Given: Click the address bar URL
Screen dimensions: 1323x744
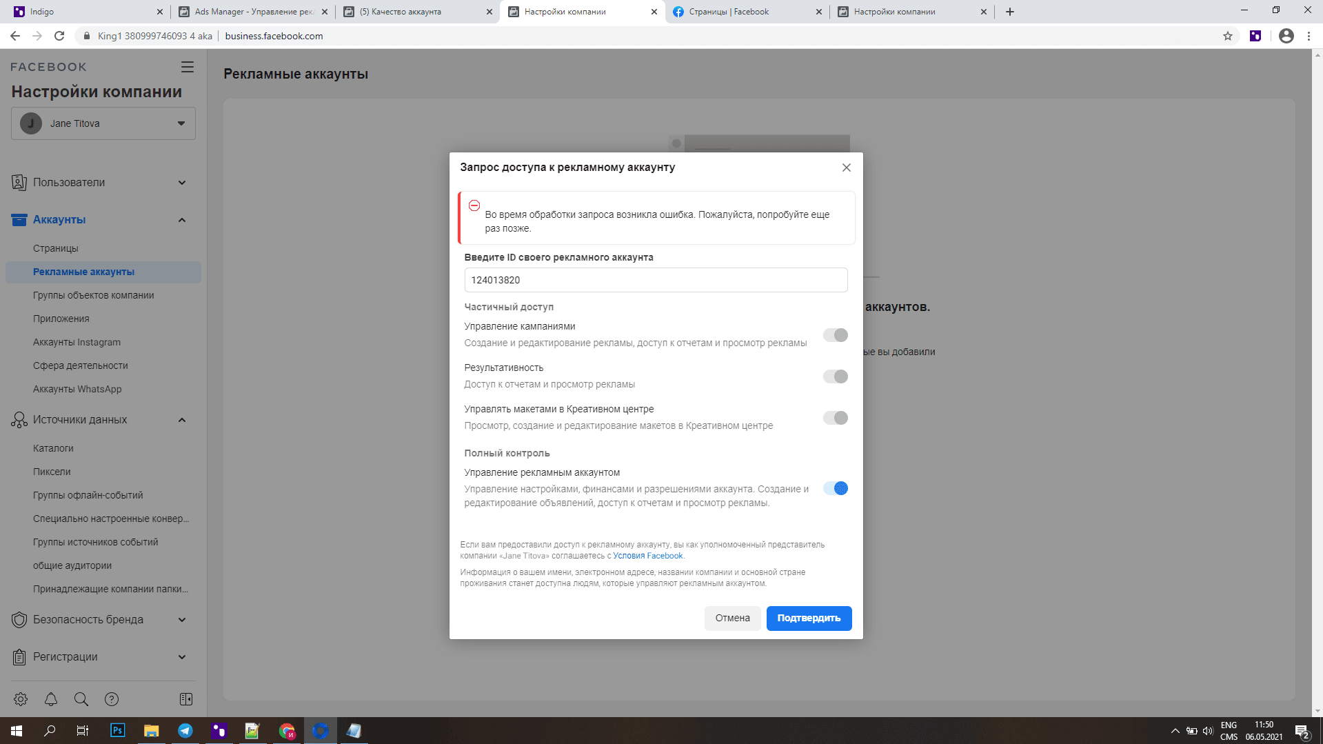Looking at the screenshot, I should 274,36.
